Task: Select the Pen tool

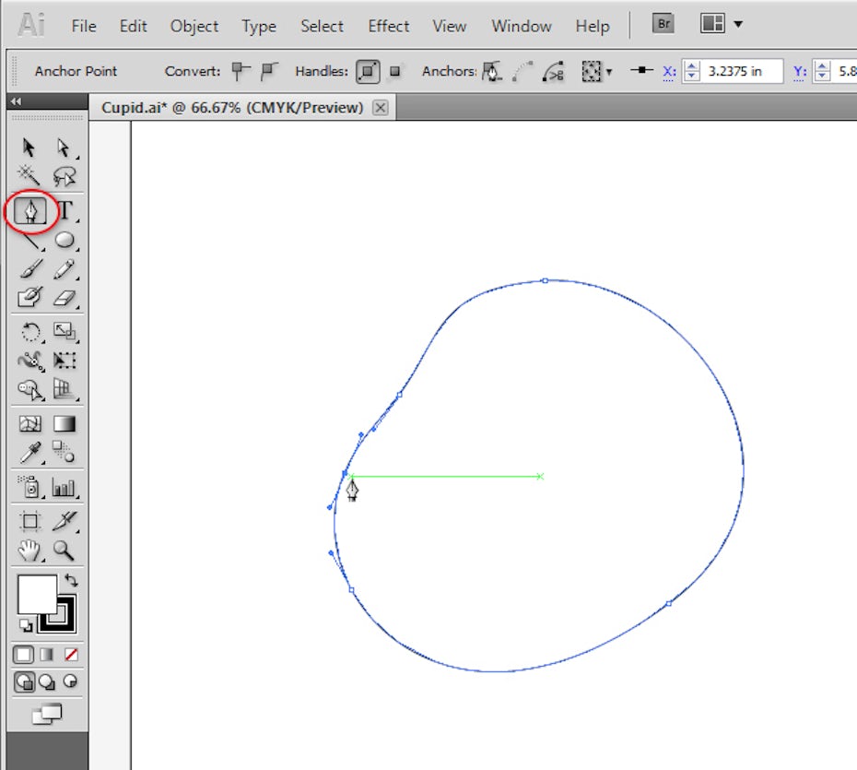Action: click(30, 211)
